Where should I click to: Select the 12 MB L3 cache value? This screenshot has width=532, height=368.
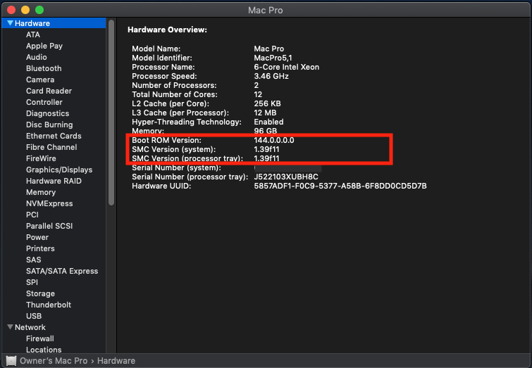click(265, 113)
